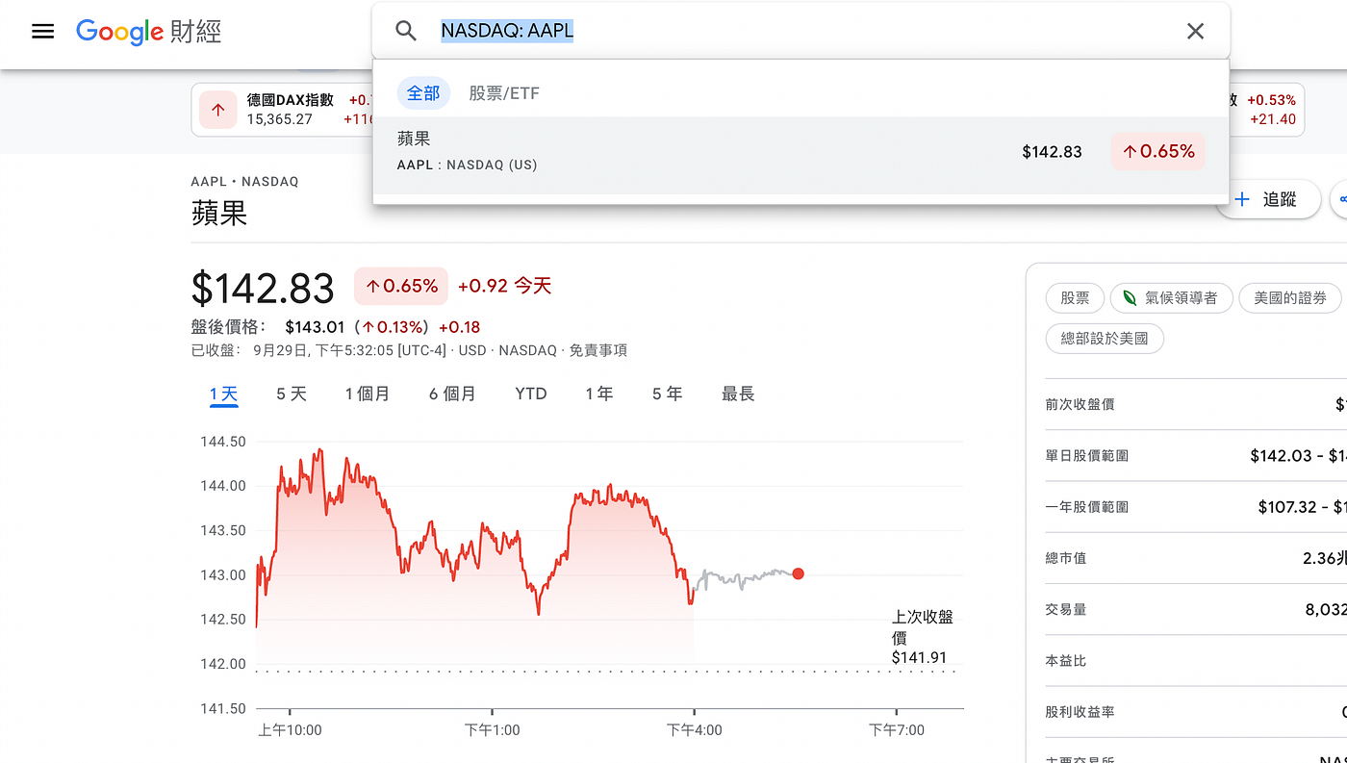The height and width of the screenshot is (763, 1347).
Task: Click the 總部設於美國 chip
Action: pos(1105,339)
